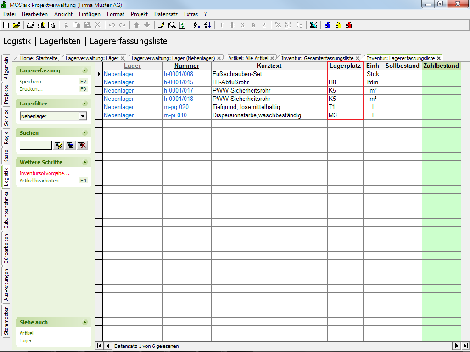Click the Copy toolbar icon
The image size is (470, 352).
tap(77, 25)
